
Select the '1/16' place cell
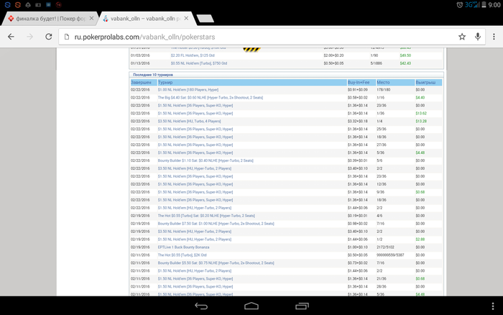click(380, 98)
